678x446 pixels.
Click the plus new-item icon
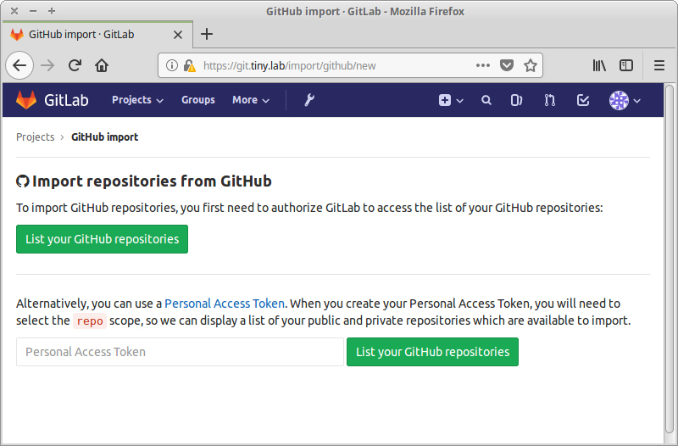point(444,100)
